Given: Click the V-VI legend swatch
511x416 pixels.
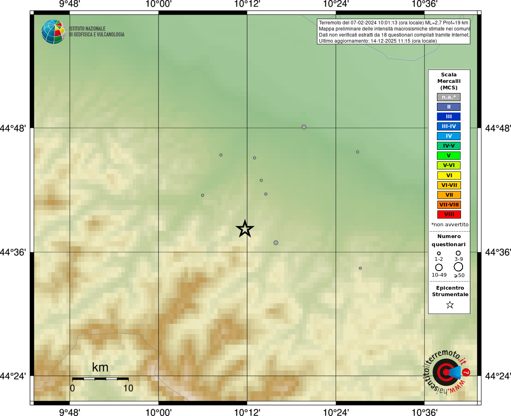Looking at the screenshot, I should pyautogui.click(x=449, y=165).
